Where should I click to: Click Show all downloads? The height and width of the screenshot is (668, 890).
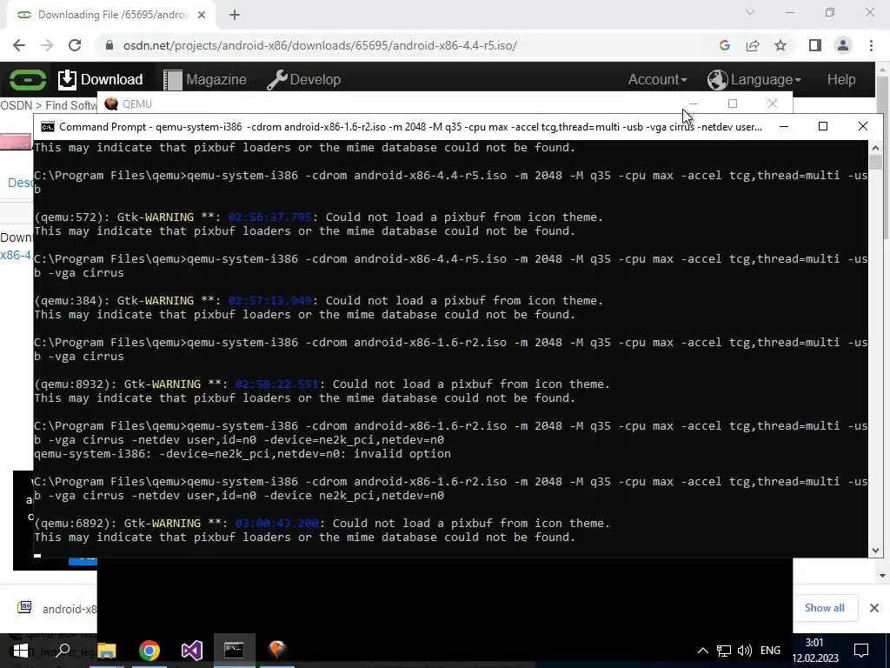[x=824, y=608]
